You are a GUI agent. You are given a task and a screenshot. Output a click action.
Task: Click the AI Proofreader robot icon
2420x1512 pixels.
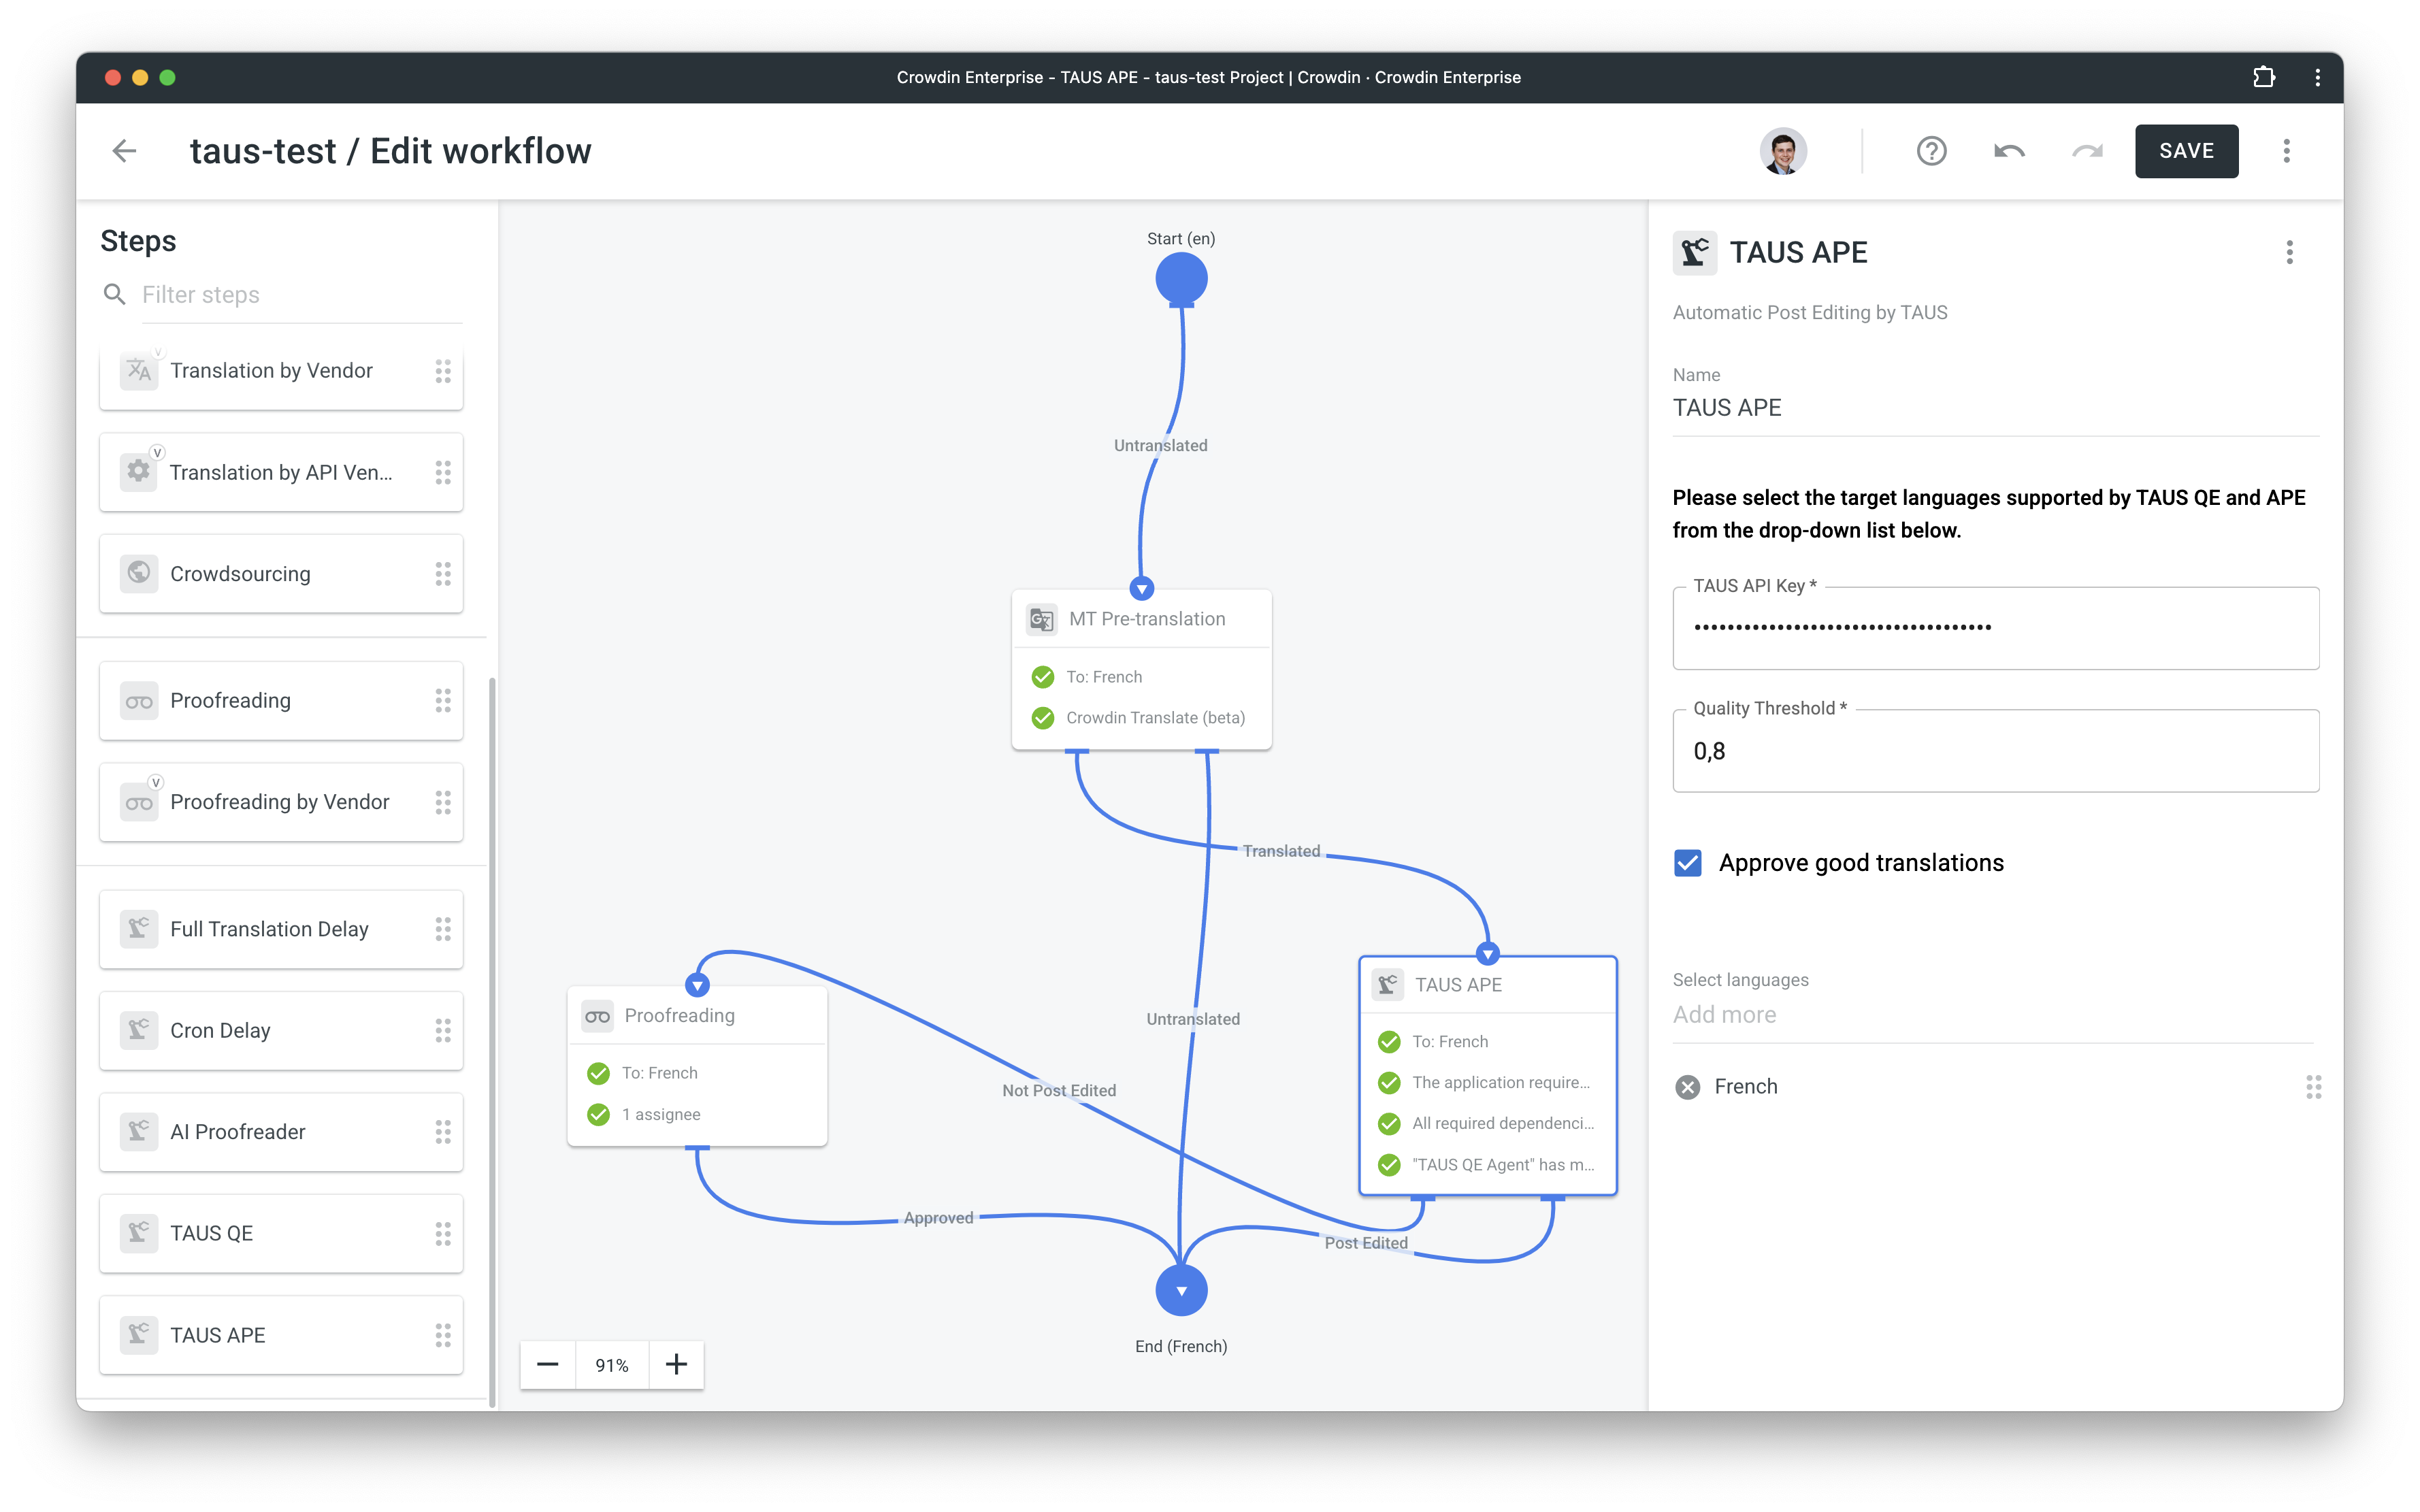click(139, 1132)
